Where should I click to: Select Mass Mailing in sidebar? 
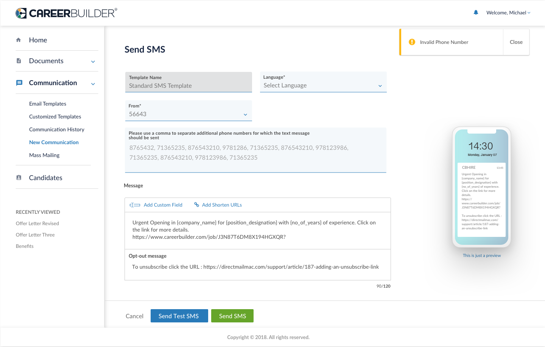point(44,155)
